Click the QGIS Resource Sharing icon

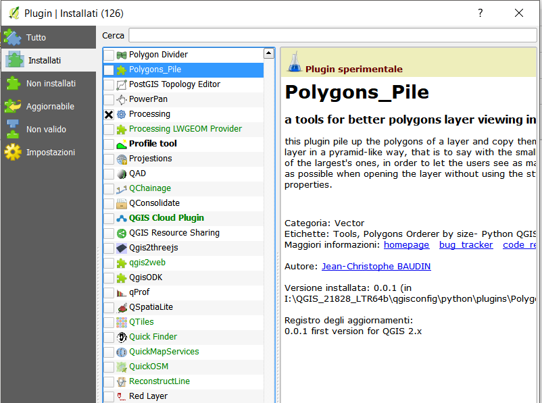122,233
